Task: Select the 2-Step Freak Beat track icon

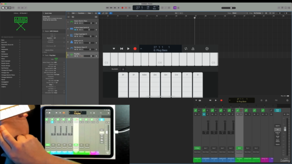Action: (72, 36)
